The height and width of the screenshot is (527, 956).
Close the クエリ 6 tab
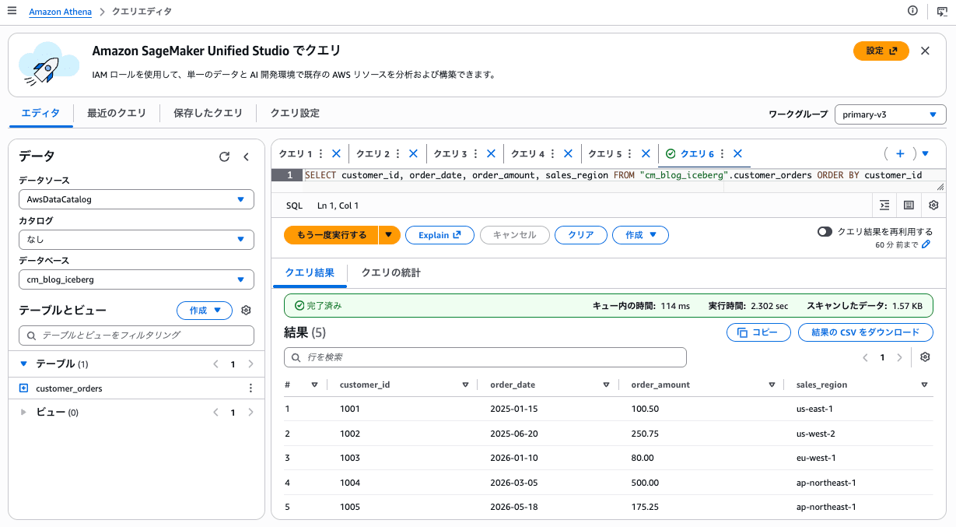click(738, 154)
